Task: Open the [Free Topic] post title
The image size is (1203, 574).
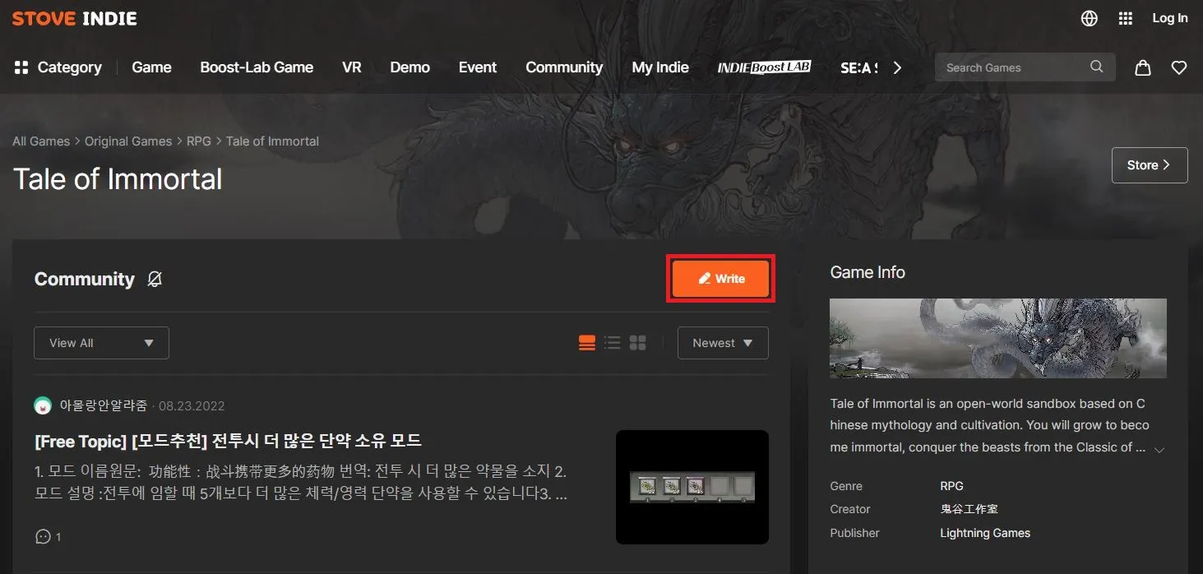Action: coord(229,441)
